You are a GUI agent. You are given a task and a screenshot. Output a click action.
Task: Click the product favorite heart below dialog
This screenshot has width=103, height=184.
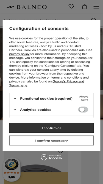(61, 152)
